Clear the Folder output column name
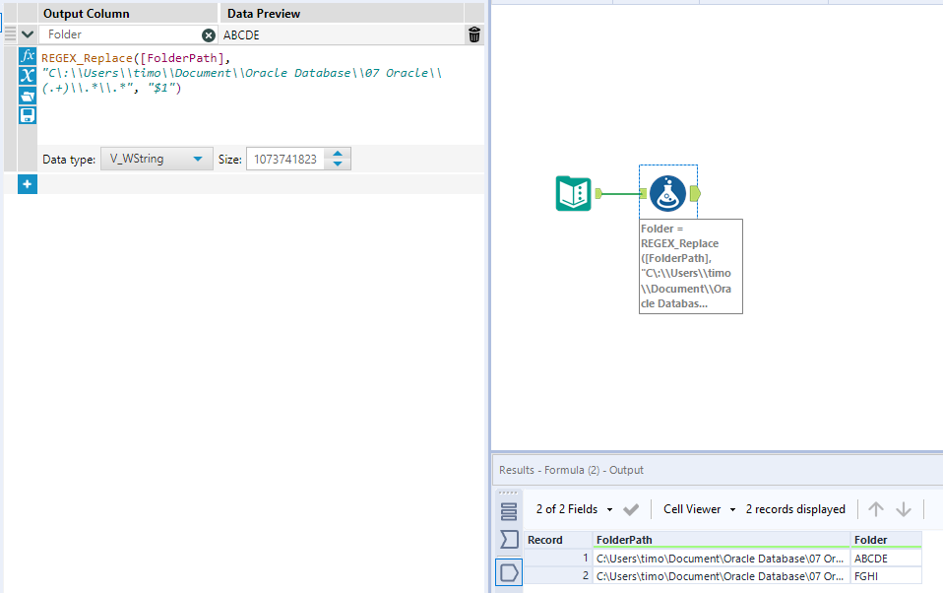This screenshot has width=943, height=593. pos(207,34)
